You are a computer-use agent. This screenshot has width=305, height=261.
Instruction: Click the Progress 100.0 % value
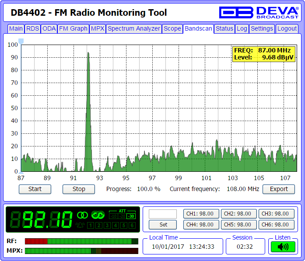point(149,189)
